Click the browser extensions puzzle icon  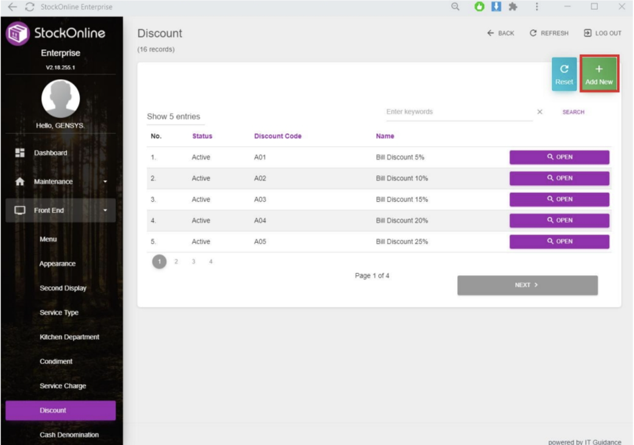tap(513, 7)
